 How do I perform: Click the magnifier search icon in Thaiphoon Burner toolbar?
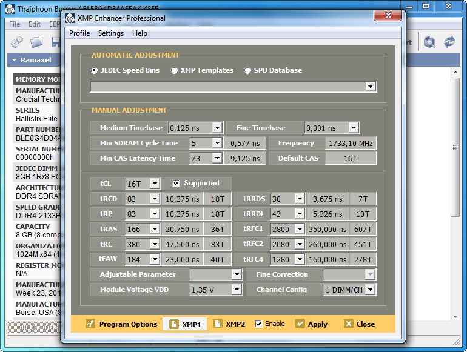click(x=429, y=42)
